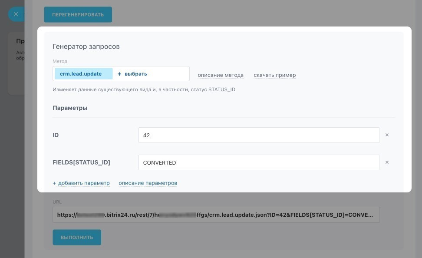The width and height of the screenshot is (422, 258).
Task: Delete the FIELDS[STATUS_ID] parameter row
Action: click(x=387, y=162)
